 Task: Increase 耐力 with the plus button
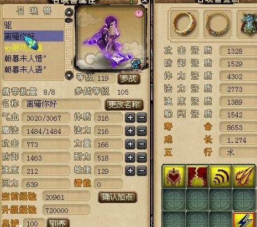tap(130, 157)
